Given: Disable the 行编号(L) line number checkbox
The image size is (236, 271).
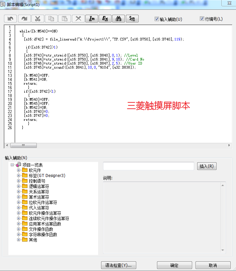Looking at the screenshot, I should pos(202,19).
